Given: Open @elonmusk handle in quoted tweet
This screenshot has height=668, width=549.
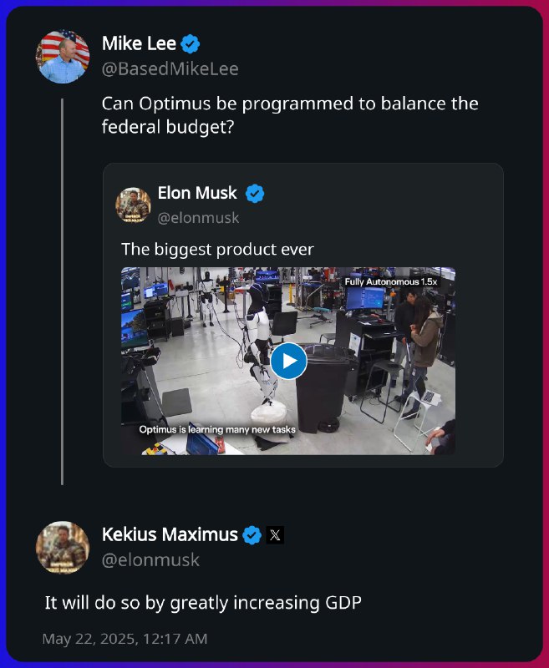Looking at the screenshot, I should click(x=198, y=218).
